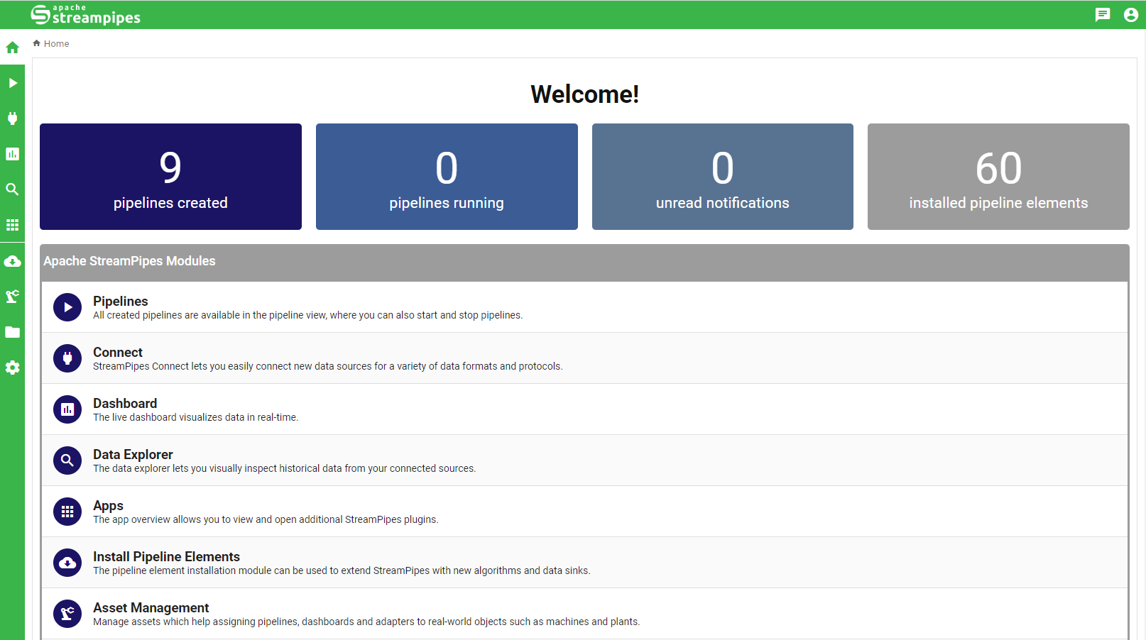Open the 9 pipelines created card

(x=170, y=177)
